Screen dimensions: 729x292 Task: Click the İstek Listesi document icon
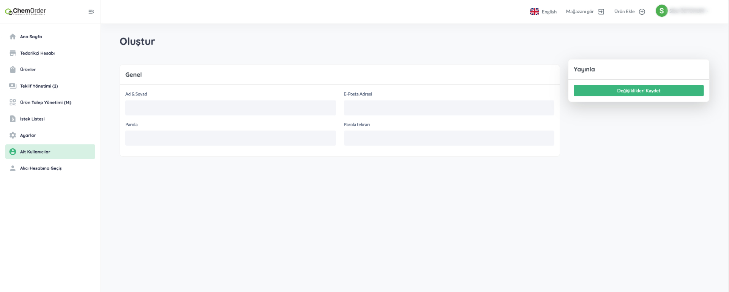tap(13, 119)
